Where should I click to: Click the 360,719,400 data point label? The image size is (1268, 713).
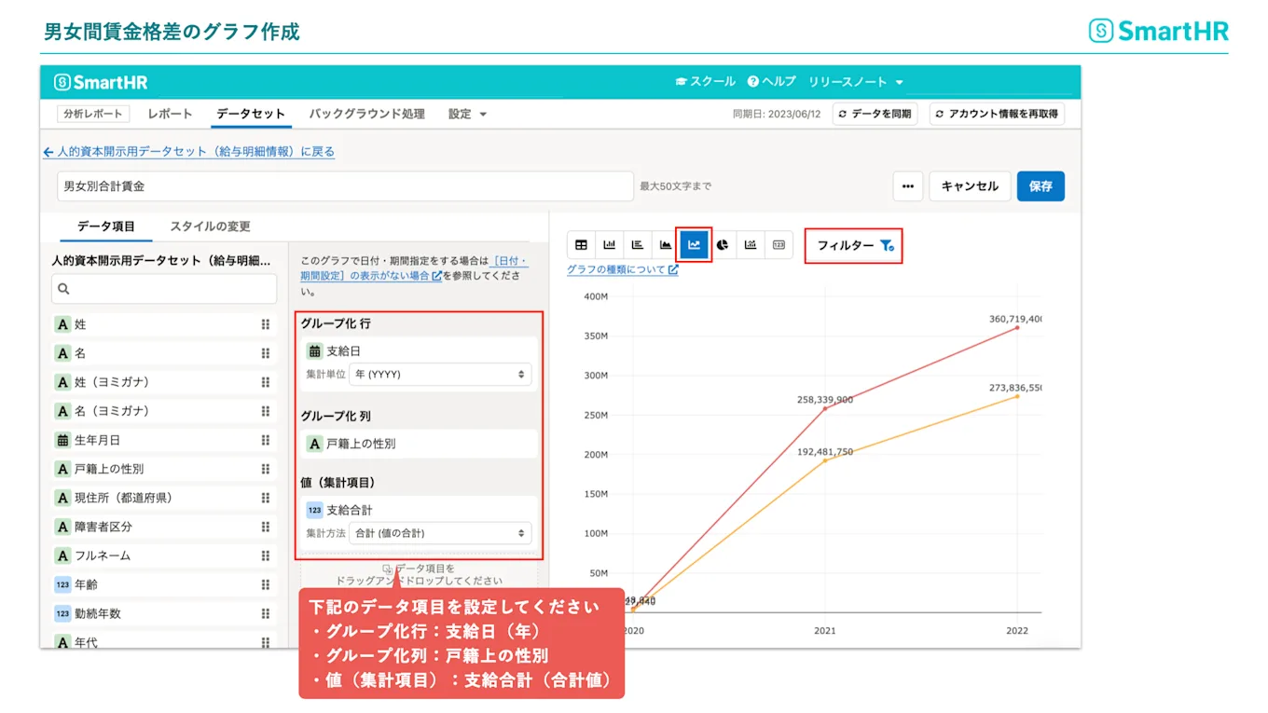[x=1015, y=319]
